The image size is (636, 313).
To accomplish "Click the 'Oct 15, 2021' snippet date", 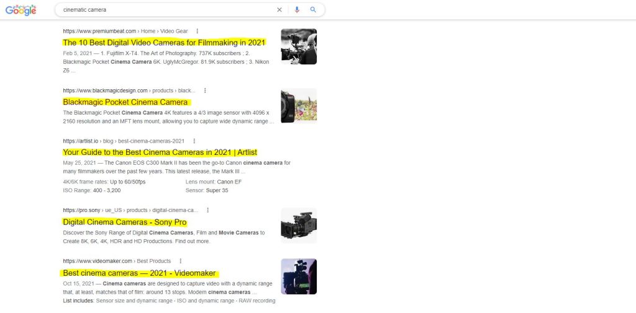I will pyautogui.click(x=79, y=284).
